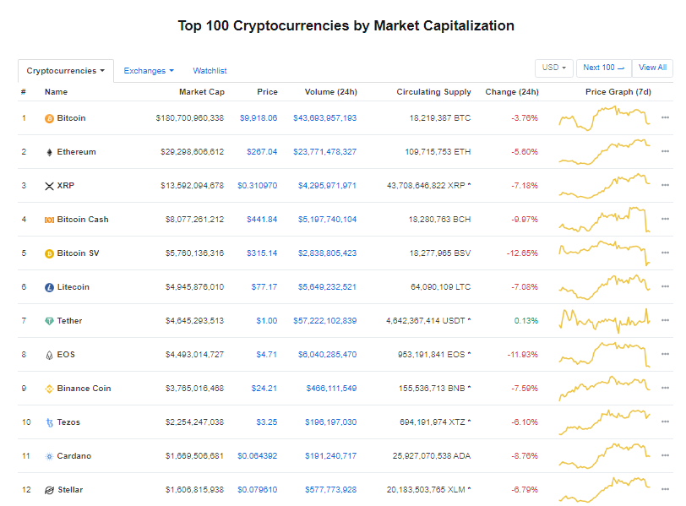Open the USD currency selector

[554, 68]
